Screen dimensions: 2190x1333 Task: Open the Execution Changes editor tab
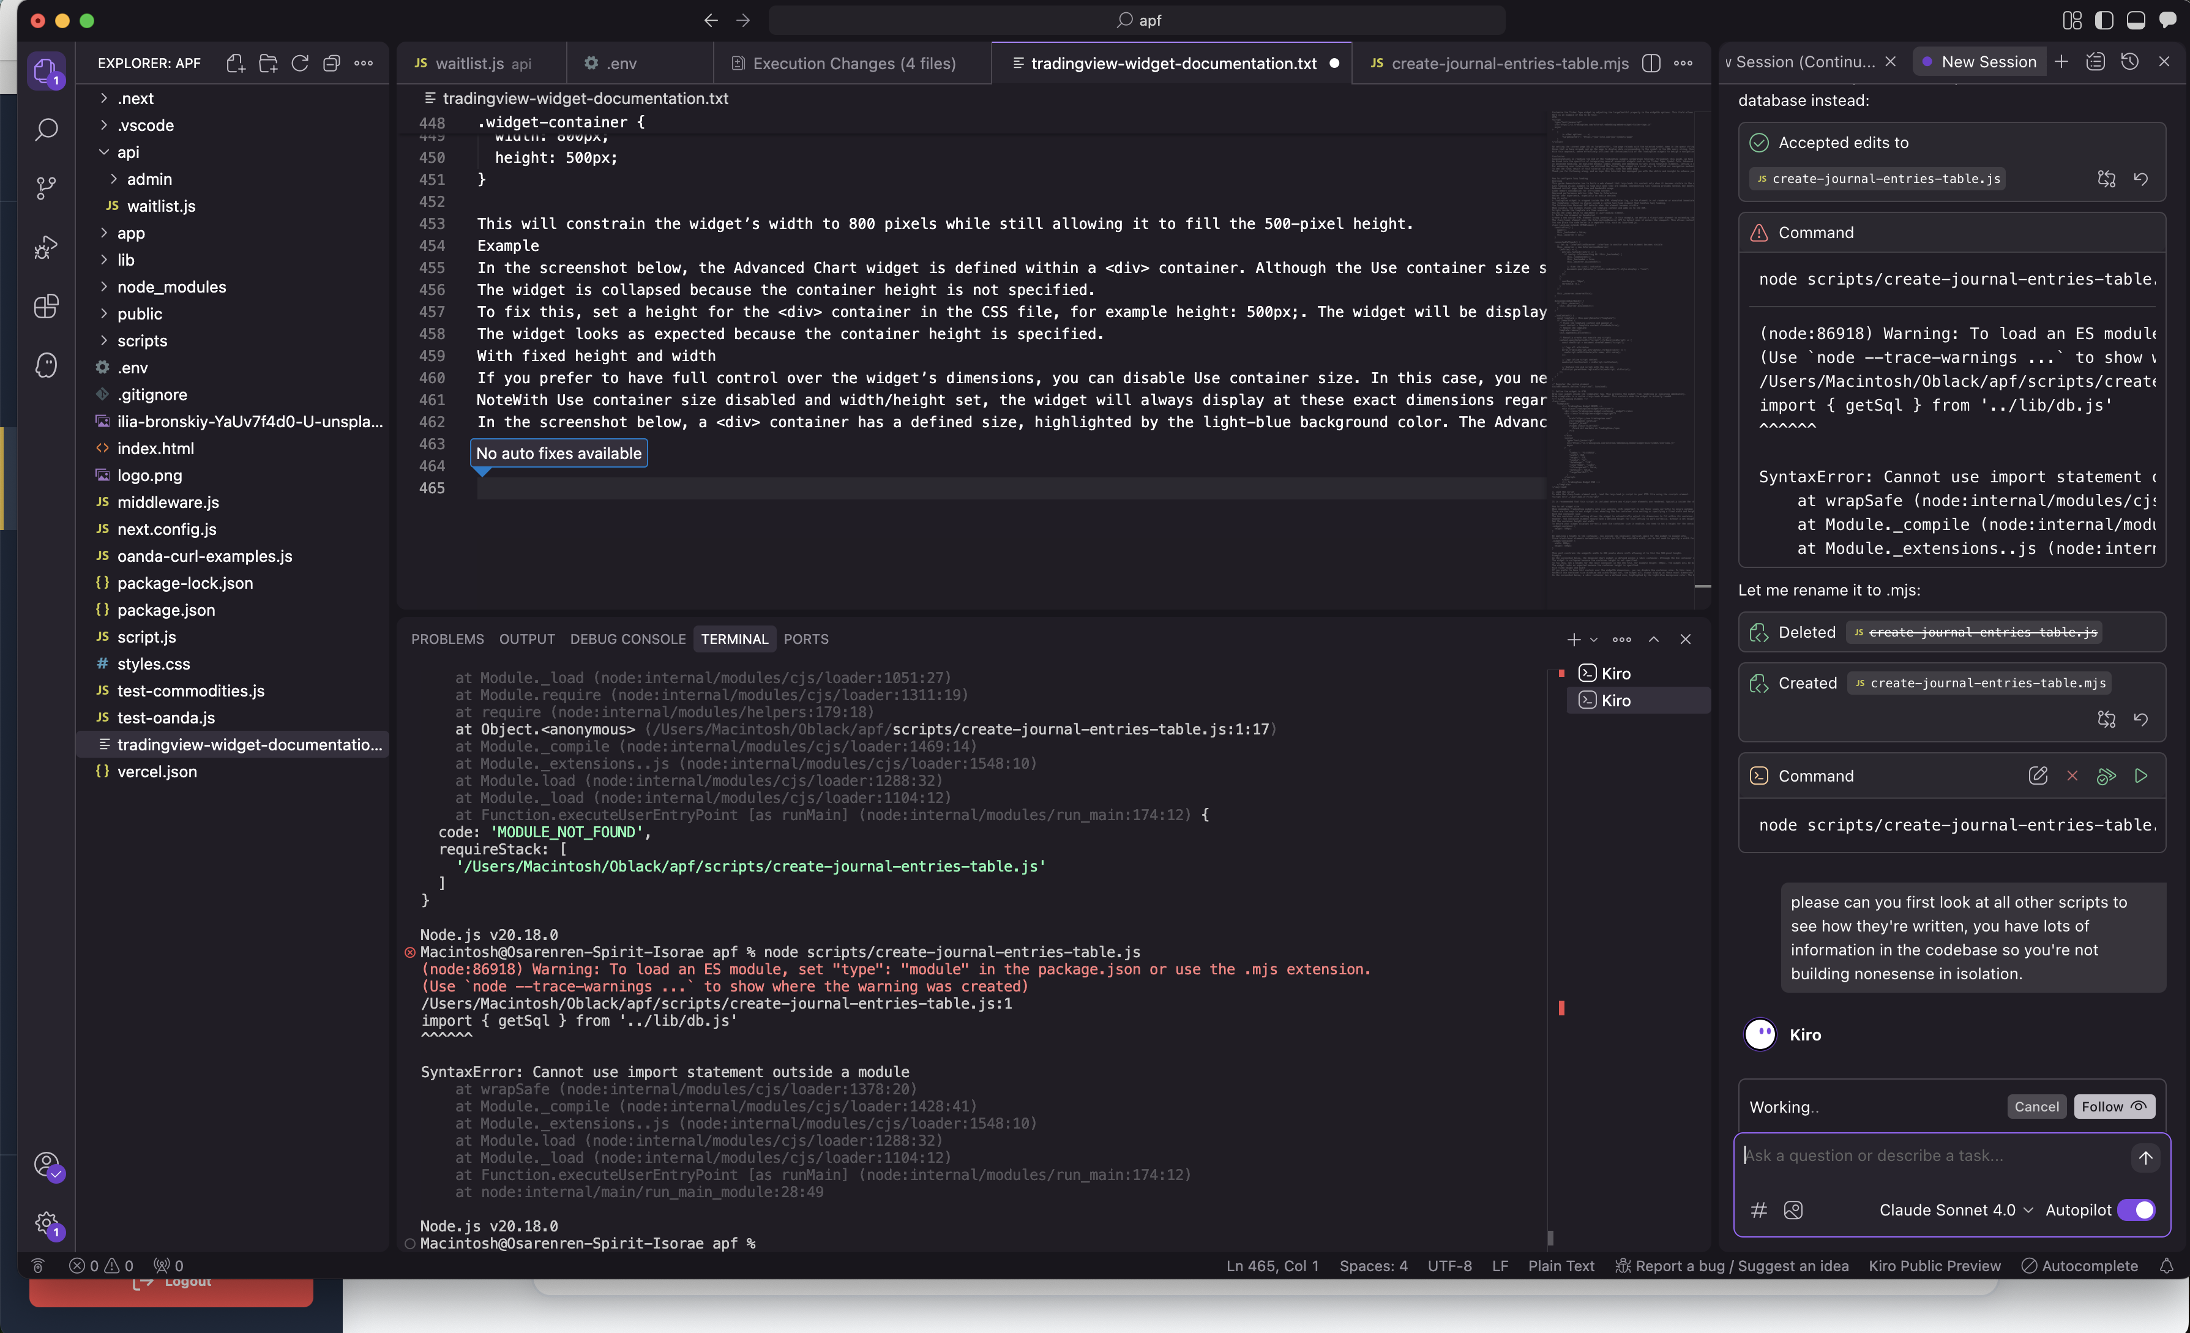click(x=853, y=63)
